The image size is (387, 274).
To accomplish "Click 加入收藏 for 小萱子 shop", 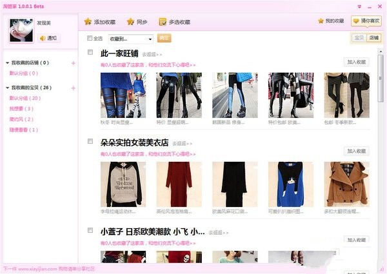I will (357, 239).
